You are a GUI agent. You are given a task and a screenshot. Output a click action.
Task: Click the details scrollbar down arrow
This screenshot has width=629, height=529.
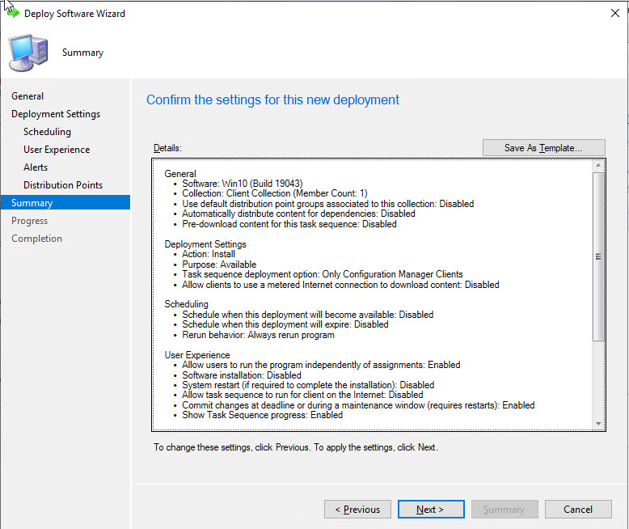click(598, 424)
